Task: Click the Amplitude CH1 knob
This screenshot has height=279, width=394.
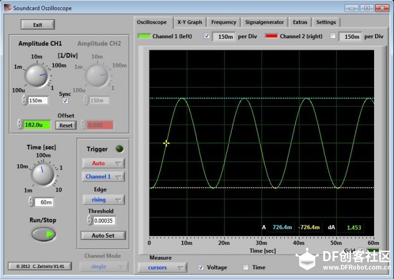Action: pyautogui.click(x=37, y=76)
